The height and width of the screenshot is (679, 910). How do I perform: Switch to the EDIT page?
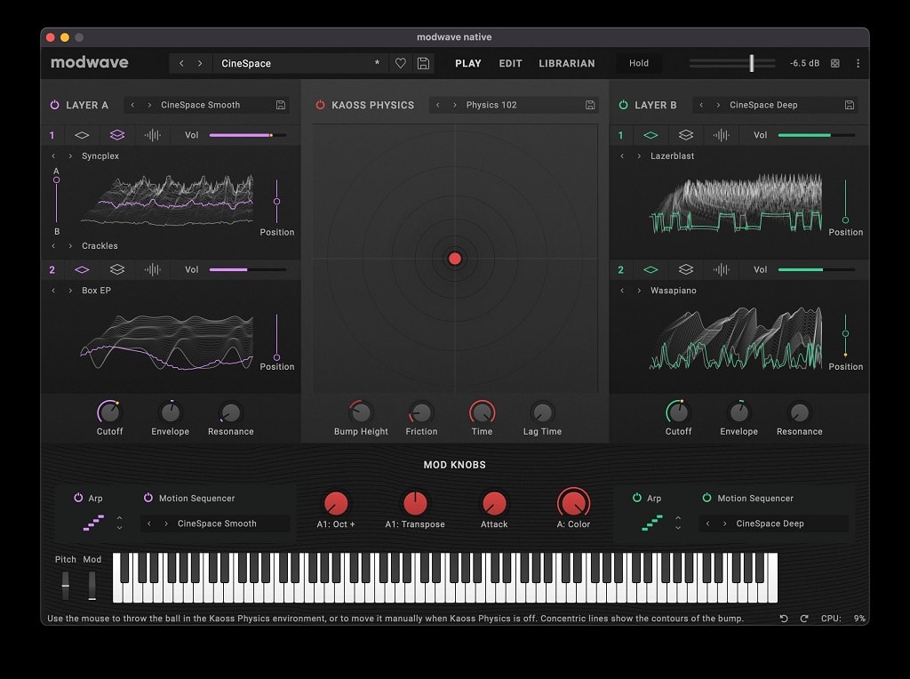pyautogui.click(x=511, y=63)
